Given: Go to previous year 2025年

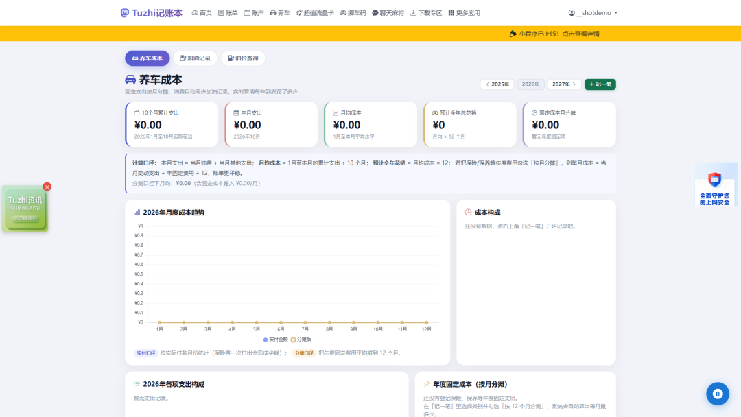Looking at the screenshot, I should [x=497, y=84].
